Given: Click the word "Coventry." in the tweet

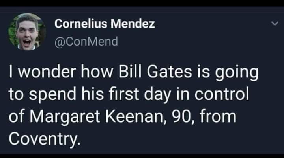Looking at the screenshot, I should click(45, 139).
